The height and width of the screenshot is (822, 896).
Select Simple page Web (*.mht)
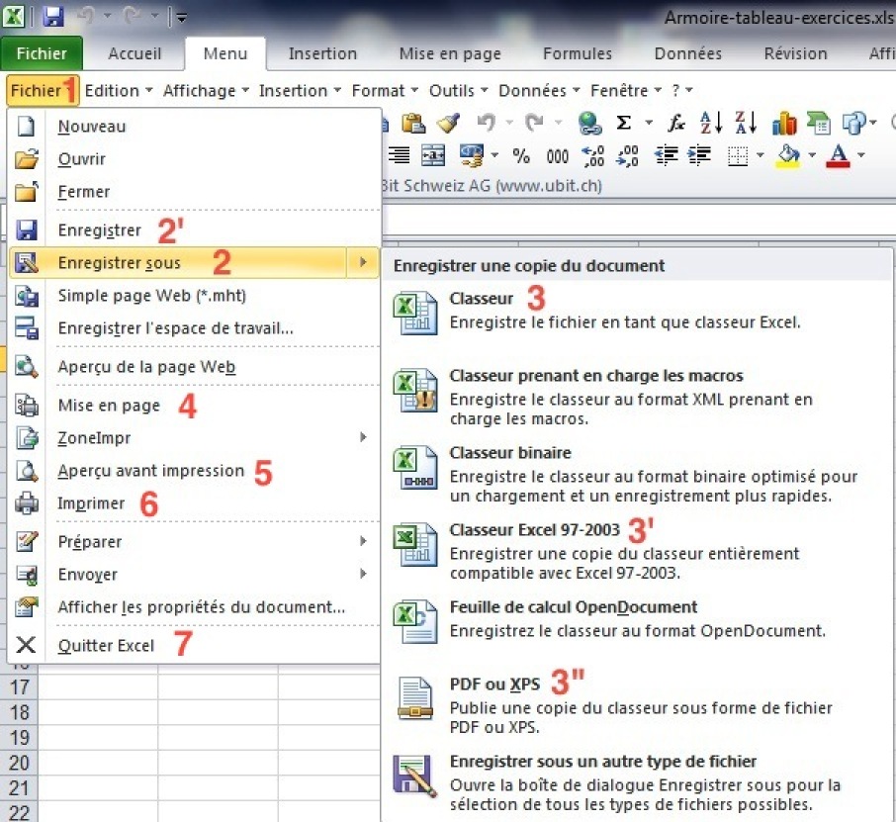click(194, 296)
